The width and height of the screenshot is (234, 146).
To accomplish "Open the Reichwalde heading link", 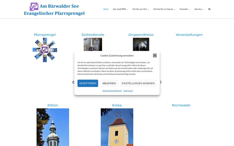I will tap(181, 105).
